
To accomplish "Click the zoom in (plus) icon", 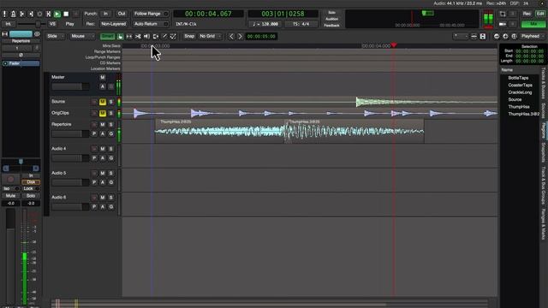I will point(505,36).
